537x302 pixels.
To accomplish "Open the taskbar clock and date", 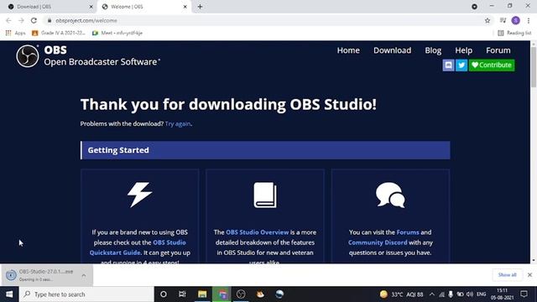I will pos(502,294).
